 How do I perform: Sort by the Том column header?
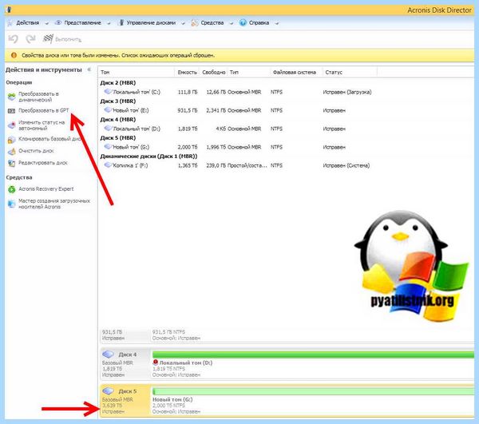pyautogui.click(x=105, y=73)
